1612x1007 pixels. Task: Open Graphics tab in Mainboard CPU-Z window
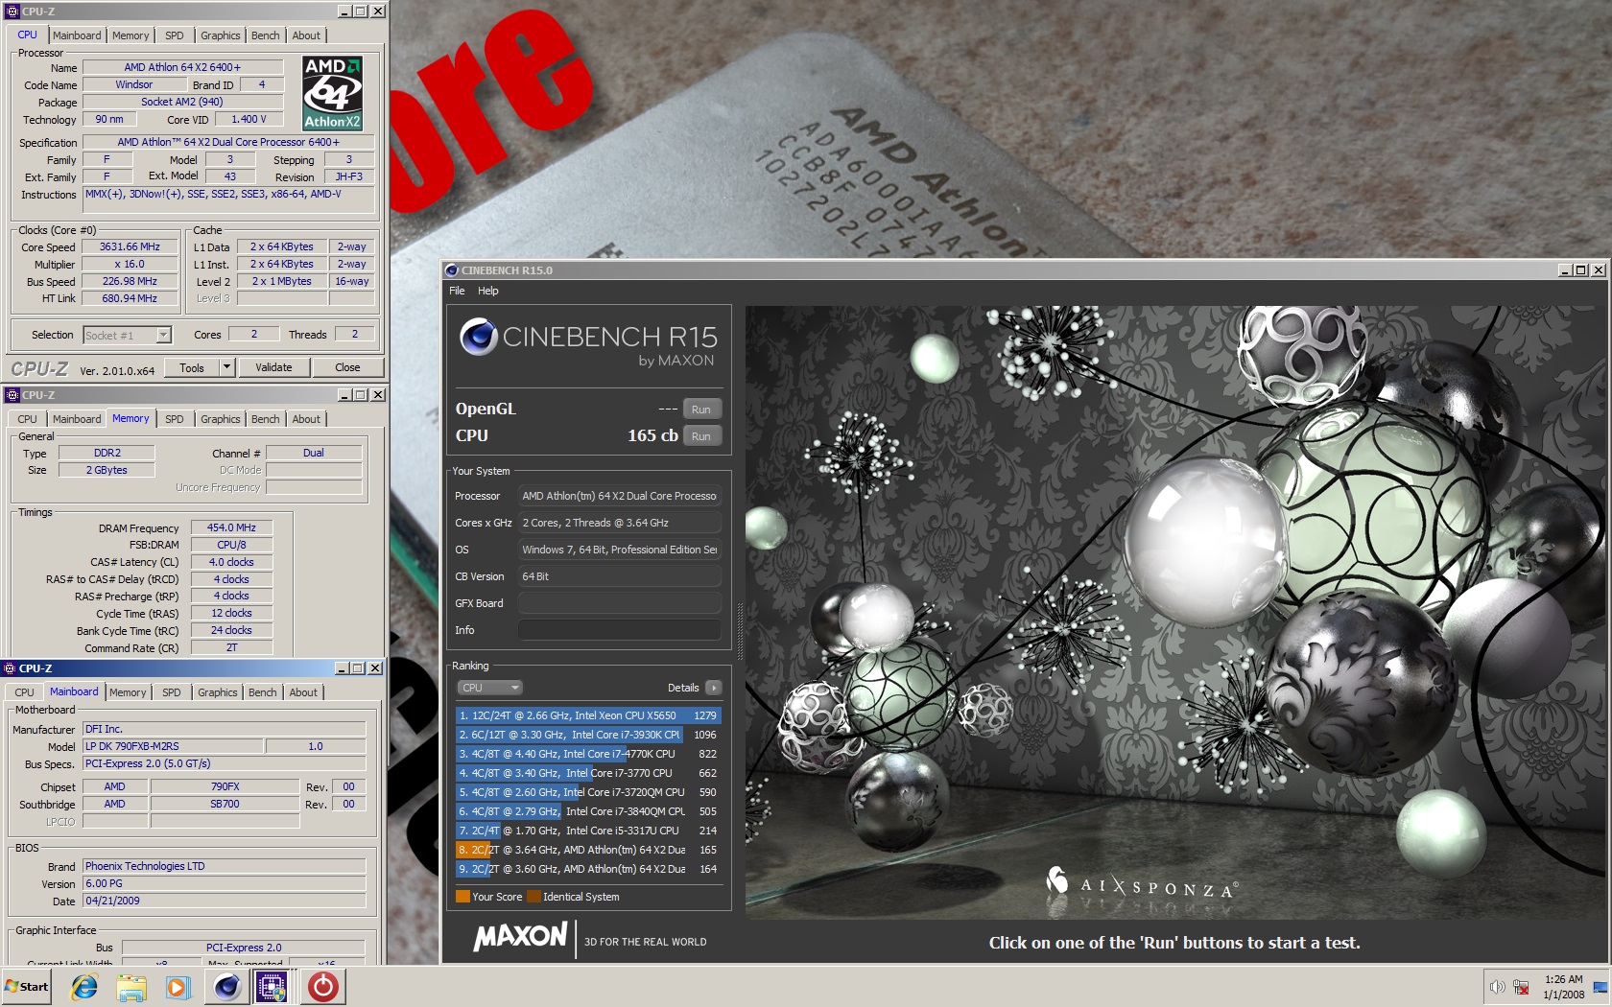[218, 692]
